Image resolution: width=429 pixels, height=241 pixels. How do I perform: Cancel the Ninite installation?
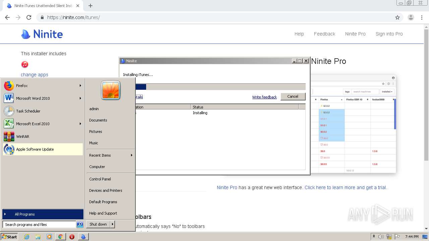(293, 96)
